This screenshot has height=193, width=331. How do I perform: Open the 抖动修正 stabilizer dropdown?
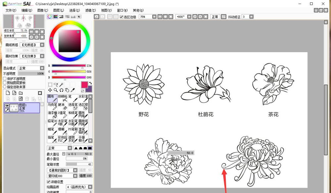click(x=252, y=17)
